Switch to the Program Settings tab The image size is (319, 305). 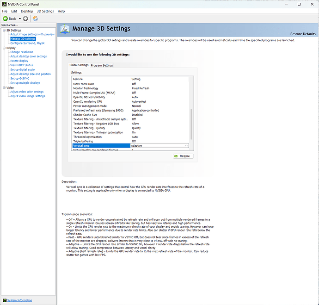[102, 65]
